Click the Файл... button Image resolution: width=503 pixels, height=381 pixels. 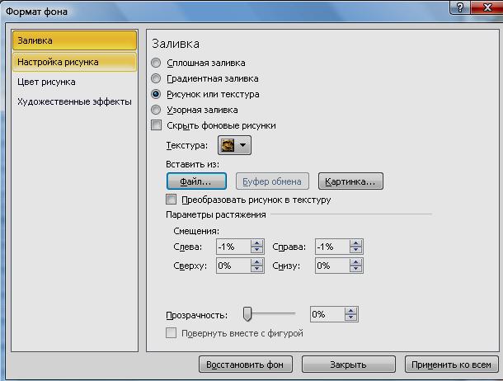pos(196,181)
